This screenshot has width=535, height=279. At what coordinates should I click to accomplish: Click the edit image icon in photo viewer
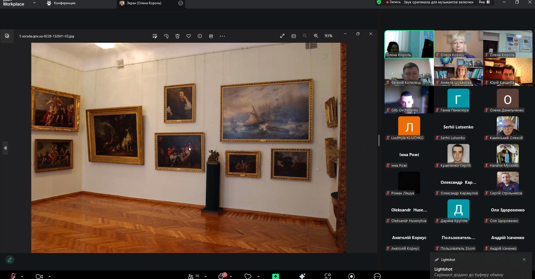[x=155, y=36]
